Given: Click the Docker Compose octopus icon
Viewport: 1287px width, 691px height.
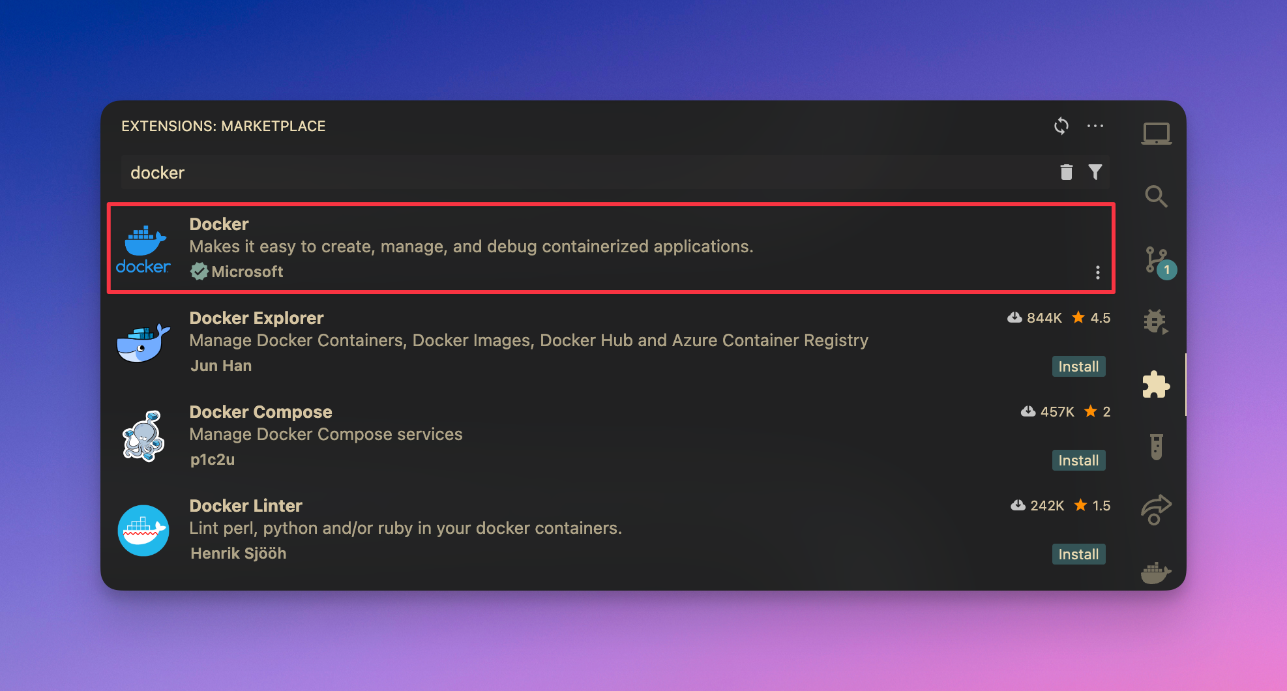Looking at the screenshot, I should pyautogui.click(x=143, y=436).
